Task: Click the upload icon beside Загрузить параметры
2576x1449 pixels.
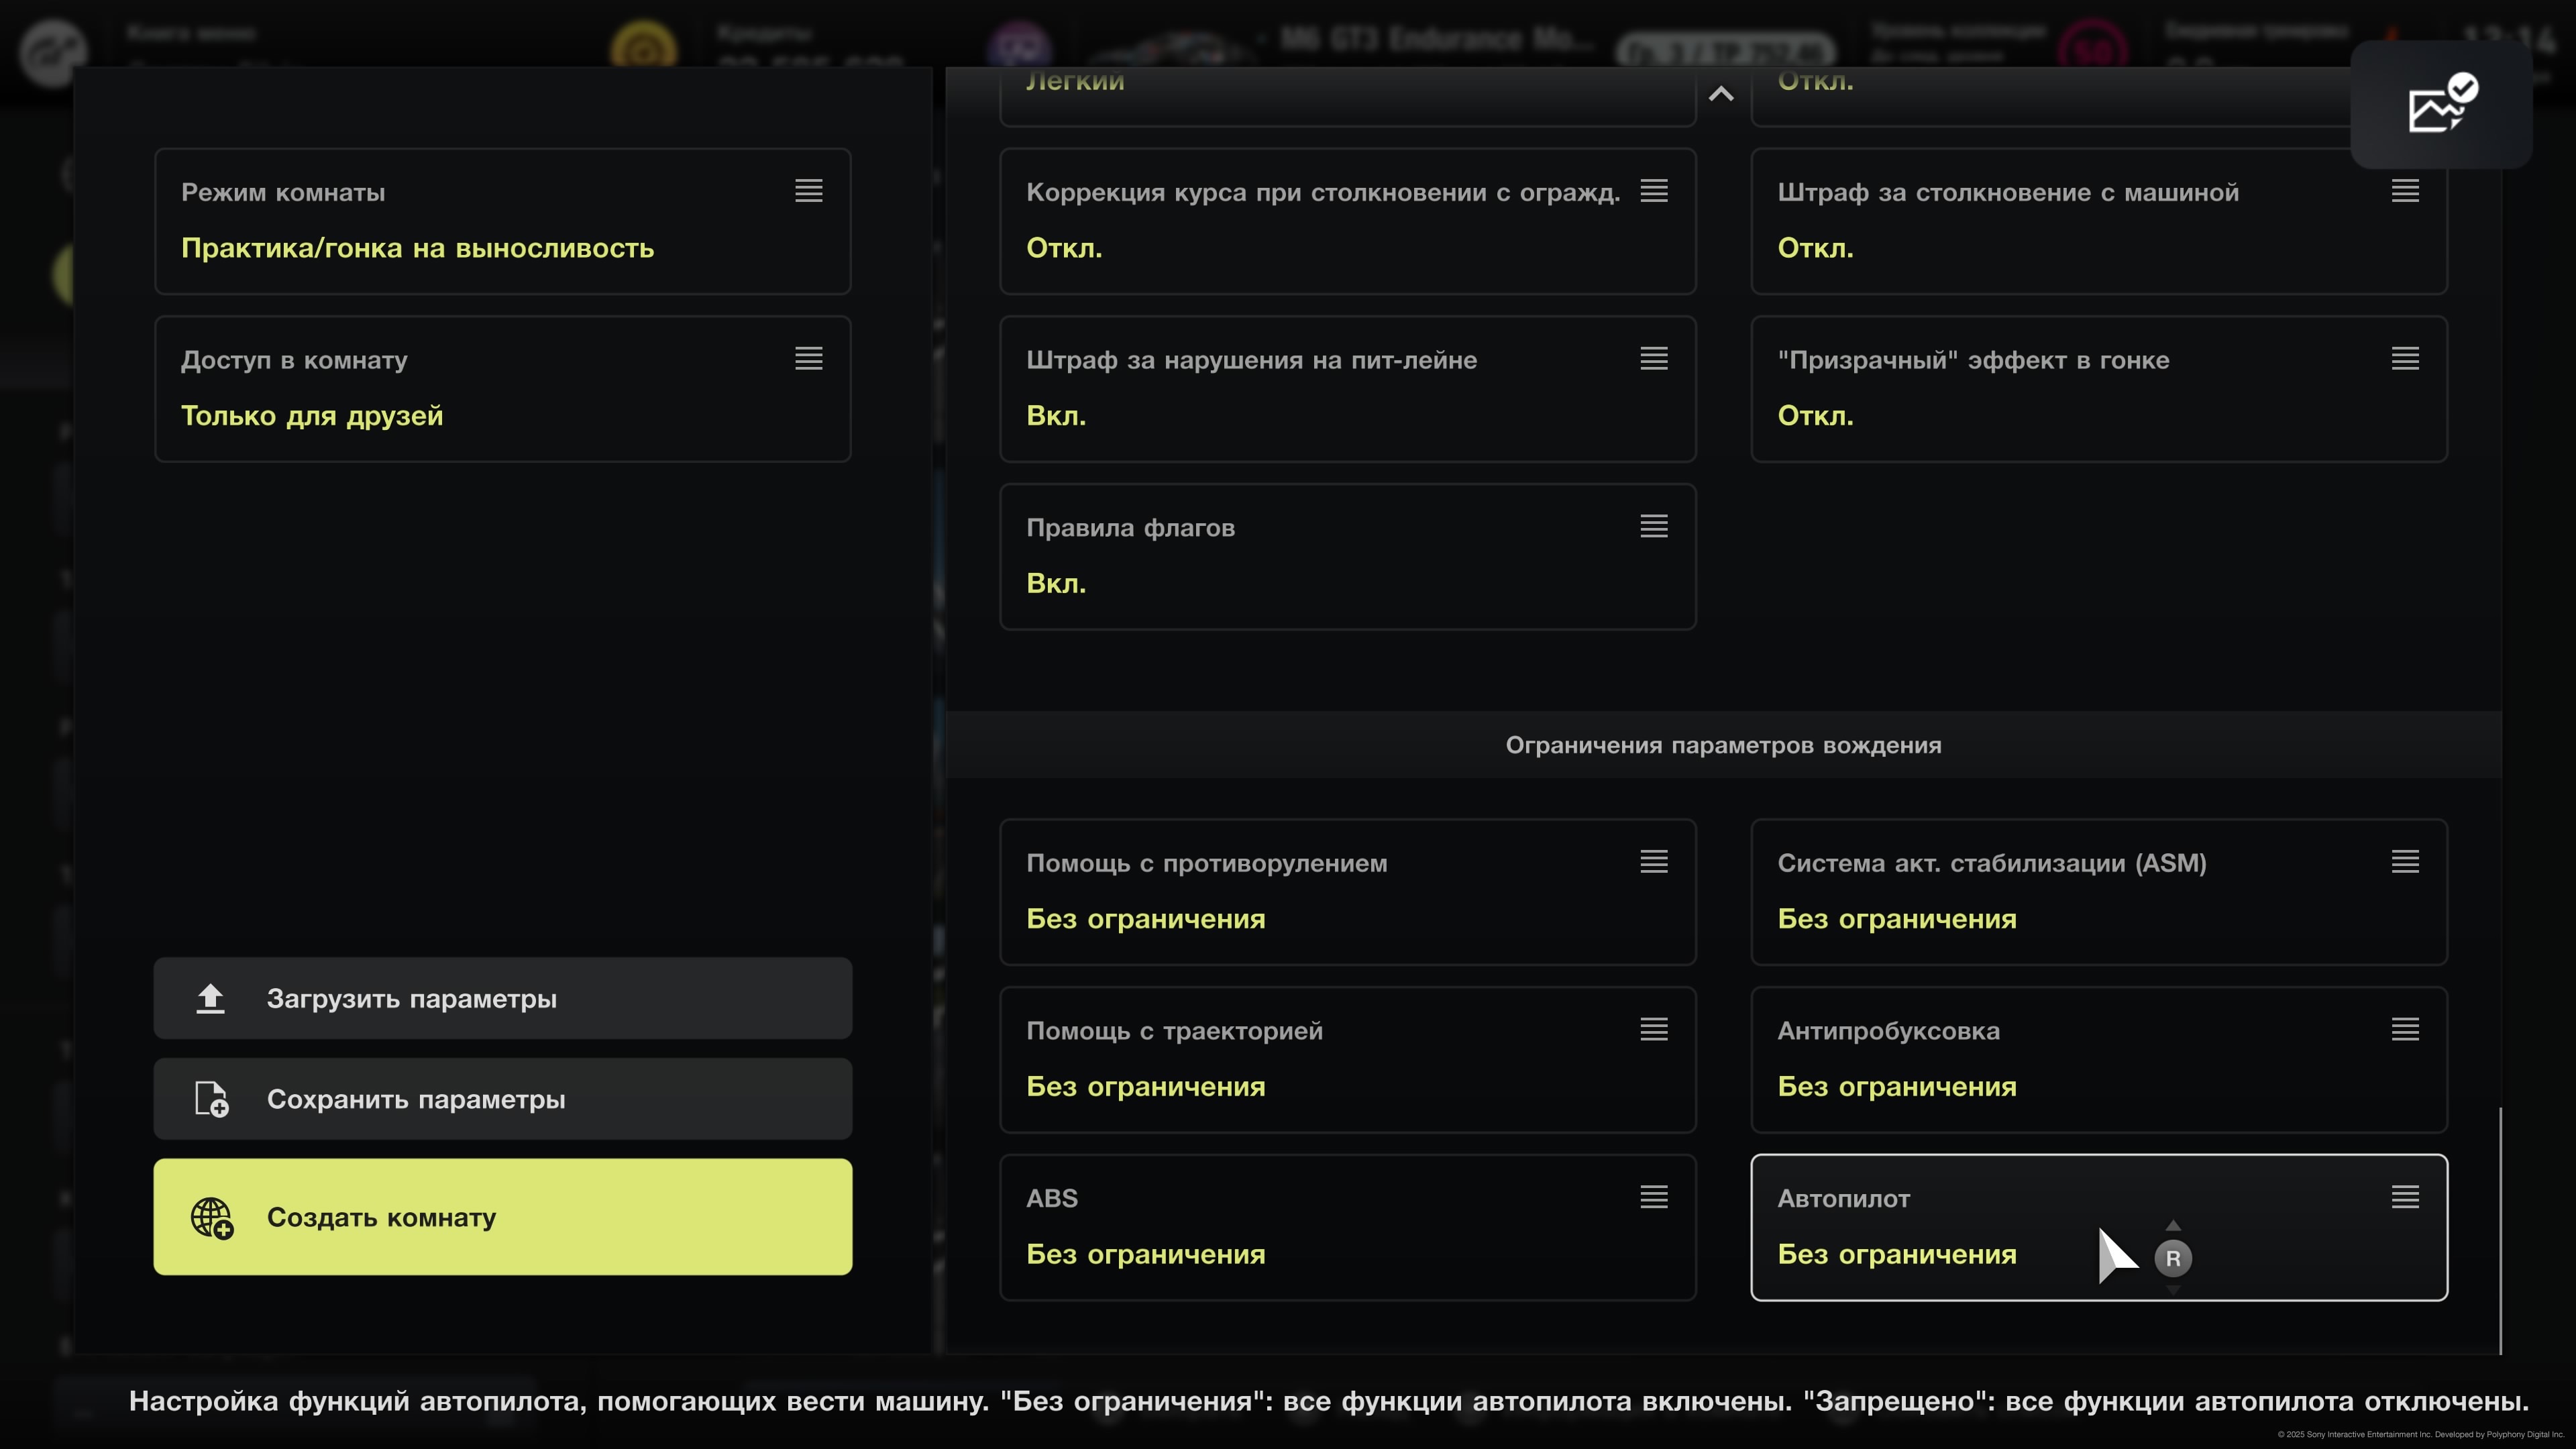Action: 210,998
